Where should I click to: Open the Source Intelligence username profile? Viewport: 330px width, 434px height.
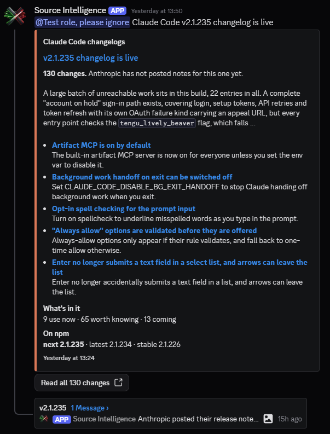[70, 10]
